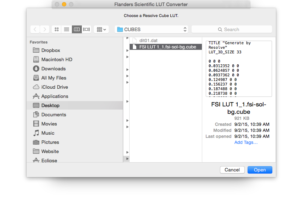
Task: Click the Downloads arrow icon
Action: click(x=36, y=69)
